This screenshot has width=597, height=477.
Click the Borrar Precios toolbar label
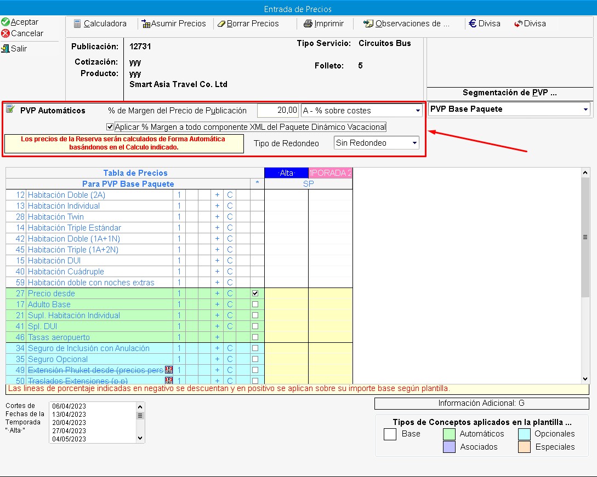(253, 24)
